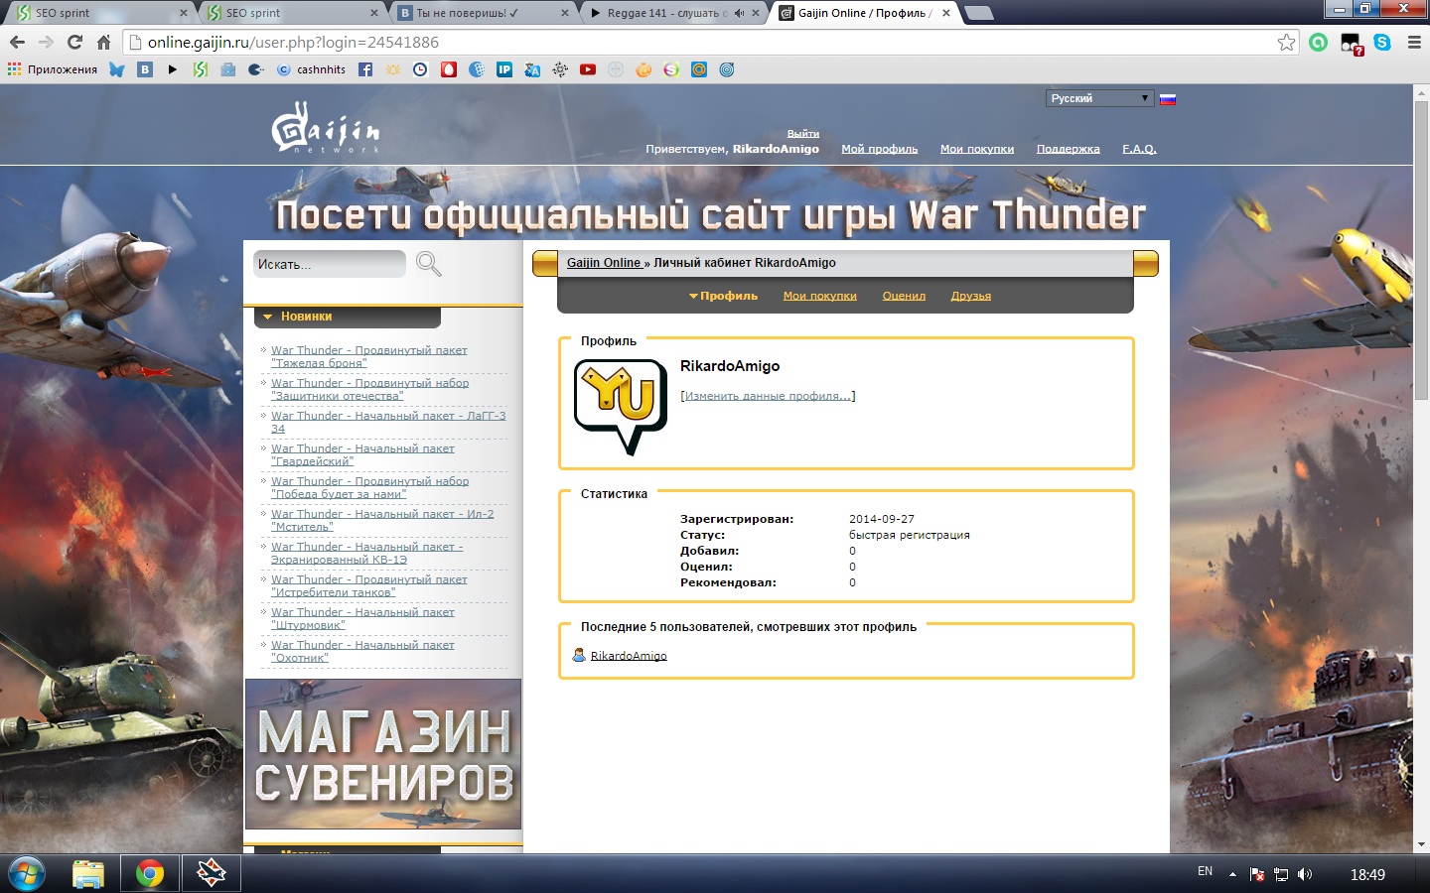The image size is (1430, 893).
Task: Switch to Ты не поверишь! tab
Action: (482, 13)
